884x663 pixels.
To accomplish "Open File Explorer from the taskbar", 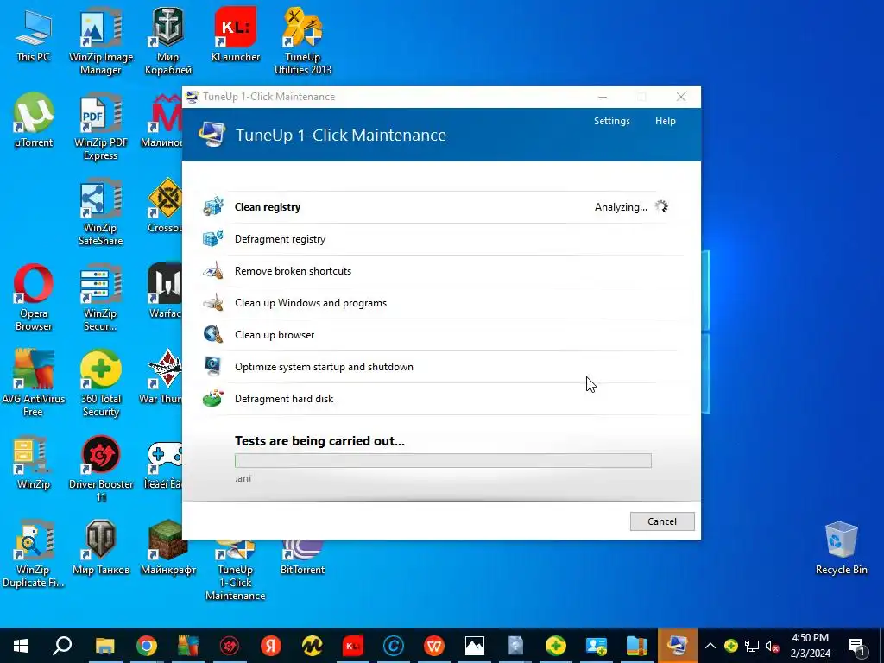I will coord(104,646).
